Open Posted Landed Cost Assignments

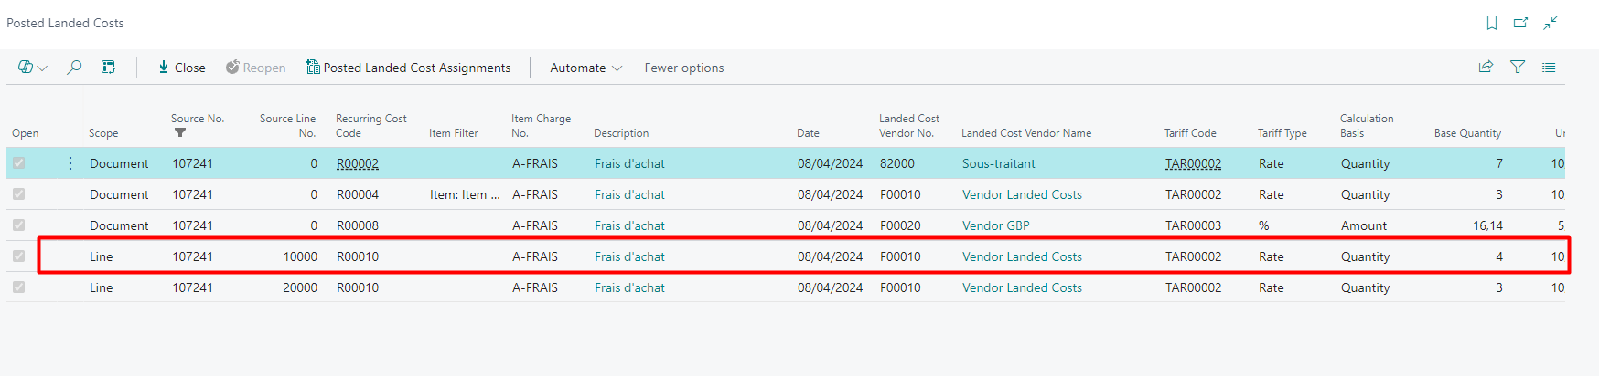point(408,68)
